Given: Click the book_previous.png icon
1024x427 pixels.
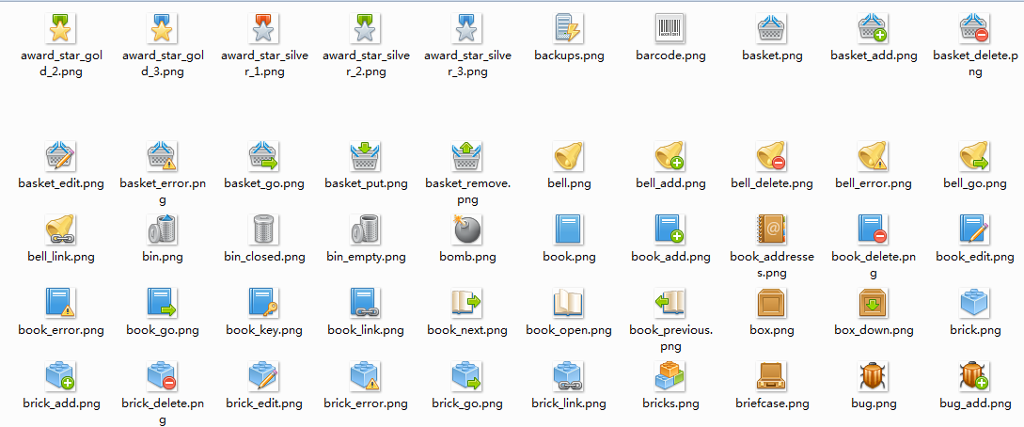Looking at the screenshot, I should pyautogui.click(x=670, y=302).
